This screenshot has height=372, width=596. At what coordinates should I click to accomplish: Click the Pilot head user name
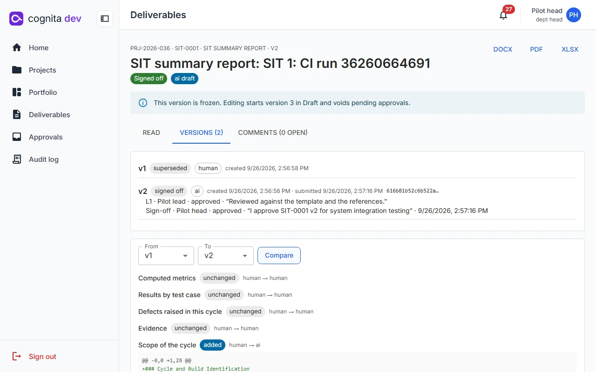tap(547, 11)
